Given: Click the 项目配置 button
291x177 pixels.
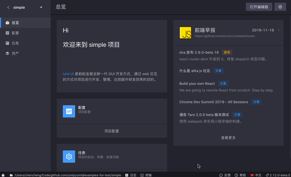Looking at the screenshot, I should pyautogui.click(x=112, y=131).
